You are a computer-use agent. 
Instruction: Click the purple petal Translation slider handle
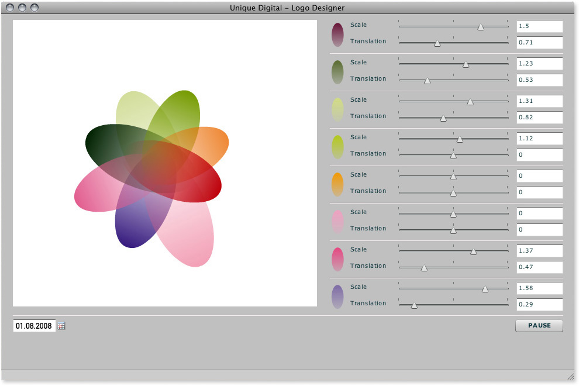tap(414, 305)
